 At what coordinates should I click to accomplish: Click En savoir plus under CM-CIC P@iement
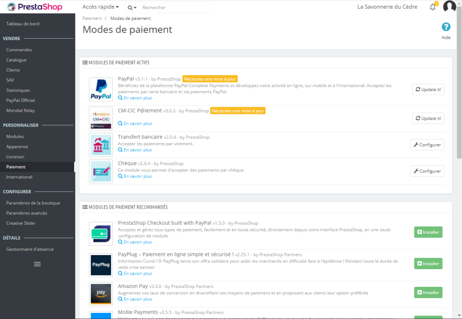tap(135, 123)
